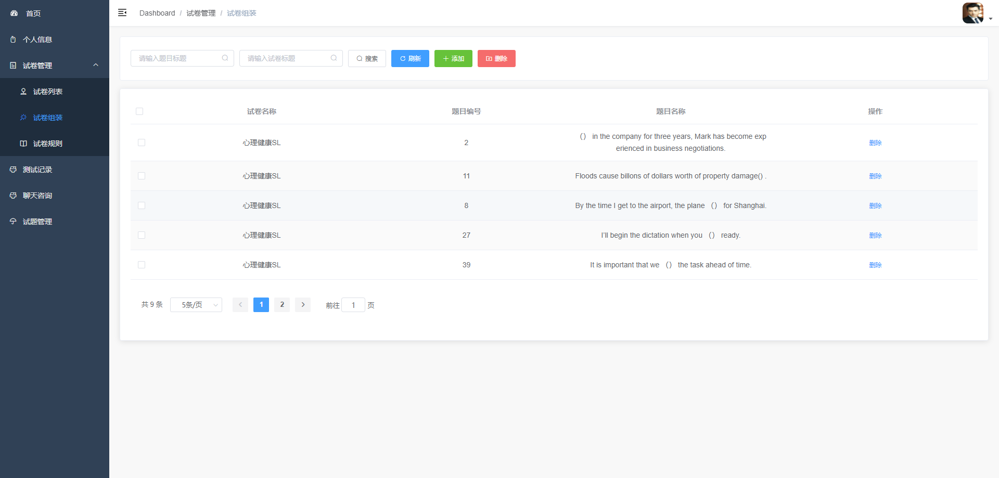Click the 聊天咨询 sidebar icon
The width and height of the screenshot is (999, 478).
[x=13, y=196]
